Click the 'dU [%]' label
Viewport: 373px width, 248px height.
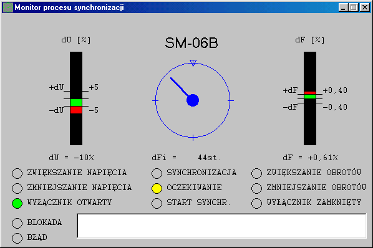pyautogui.click(x=76, y=40)
